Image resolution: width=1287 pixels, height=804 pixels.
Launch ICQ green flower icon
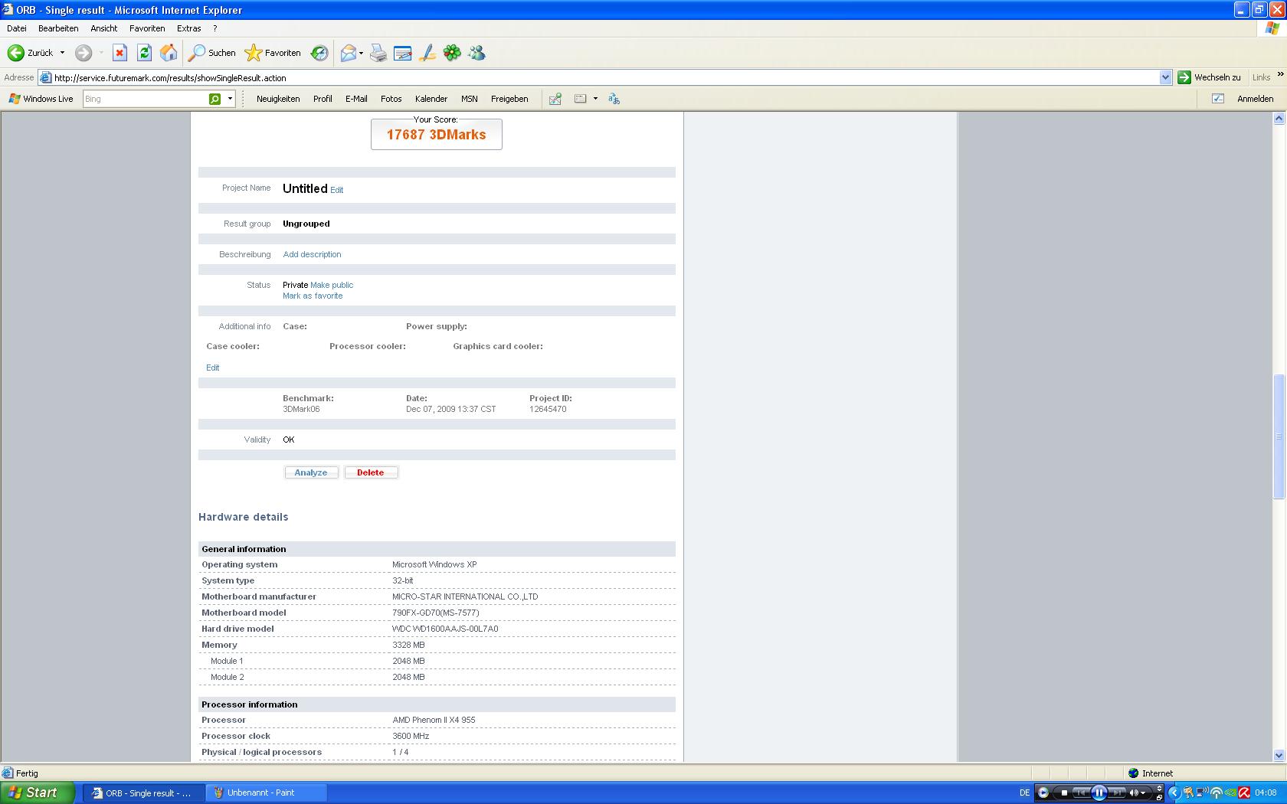click(452, 53)
